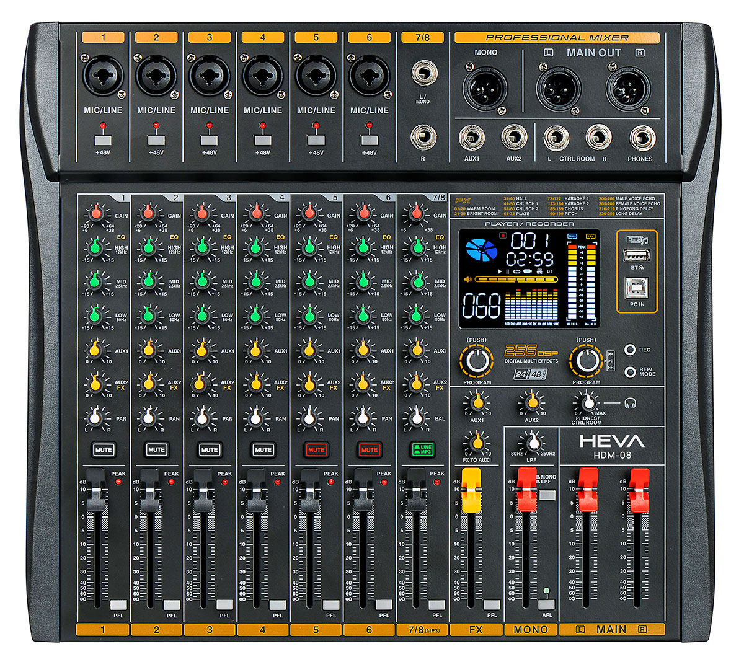
Task: Click the MAIN OUT right XLR connector
Action: click(628, 89)
